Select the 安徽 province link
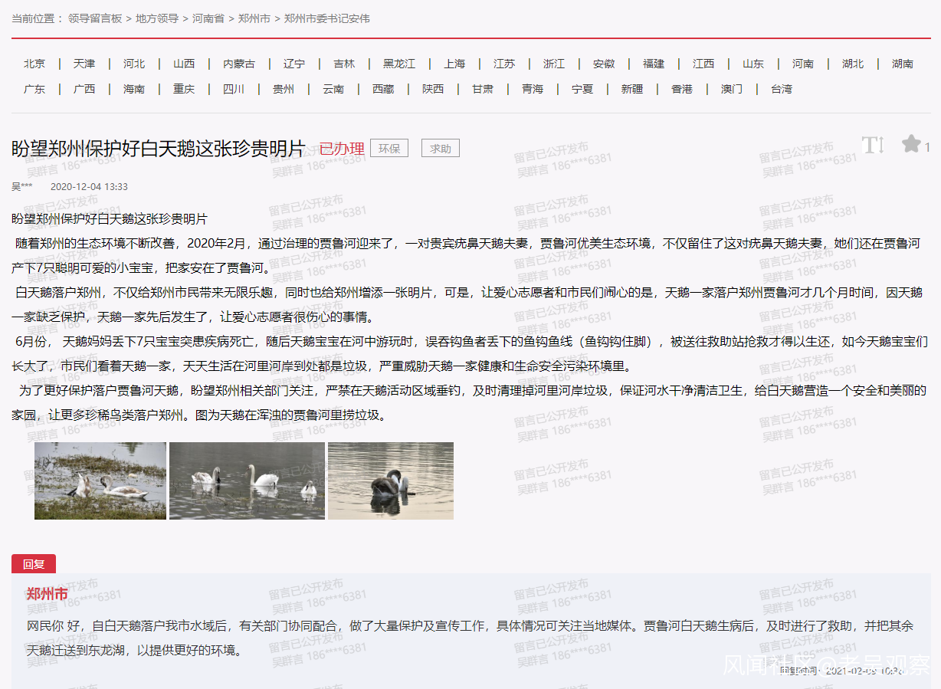Screen dimensions: 941x689 [x=604, y=64]
